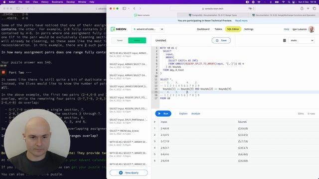
Task: Click the Read more link in banner
Action: 241,21
